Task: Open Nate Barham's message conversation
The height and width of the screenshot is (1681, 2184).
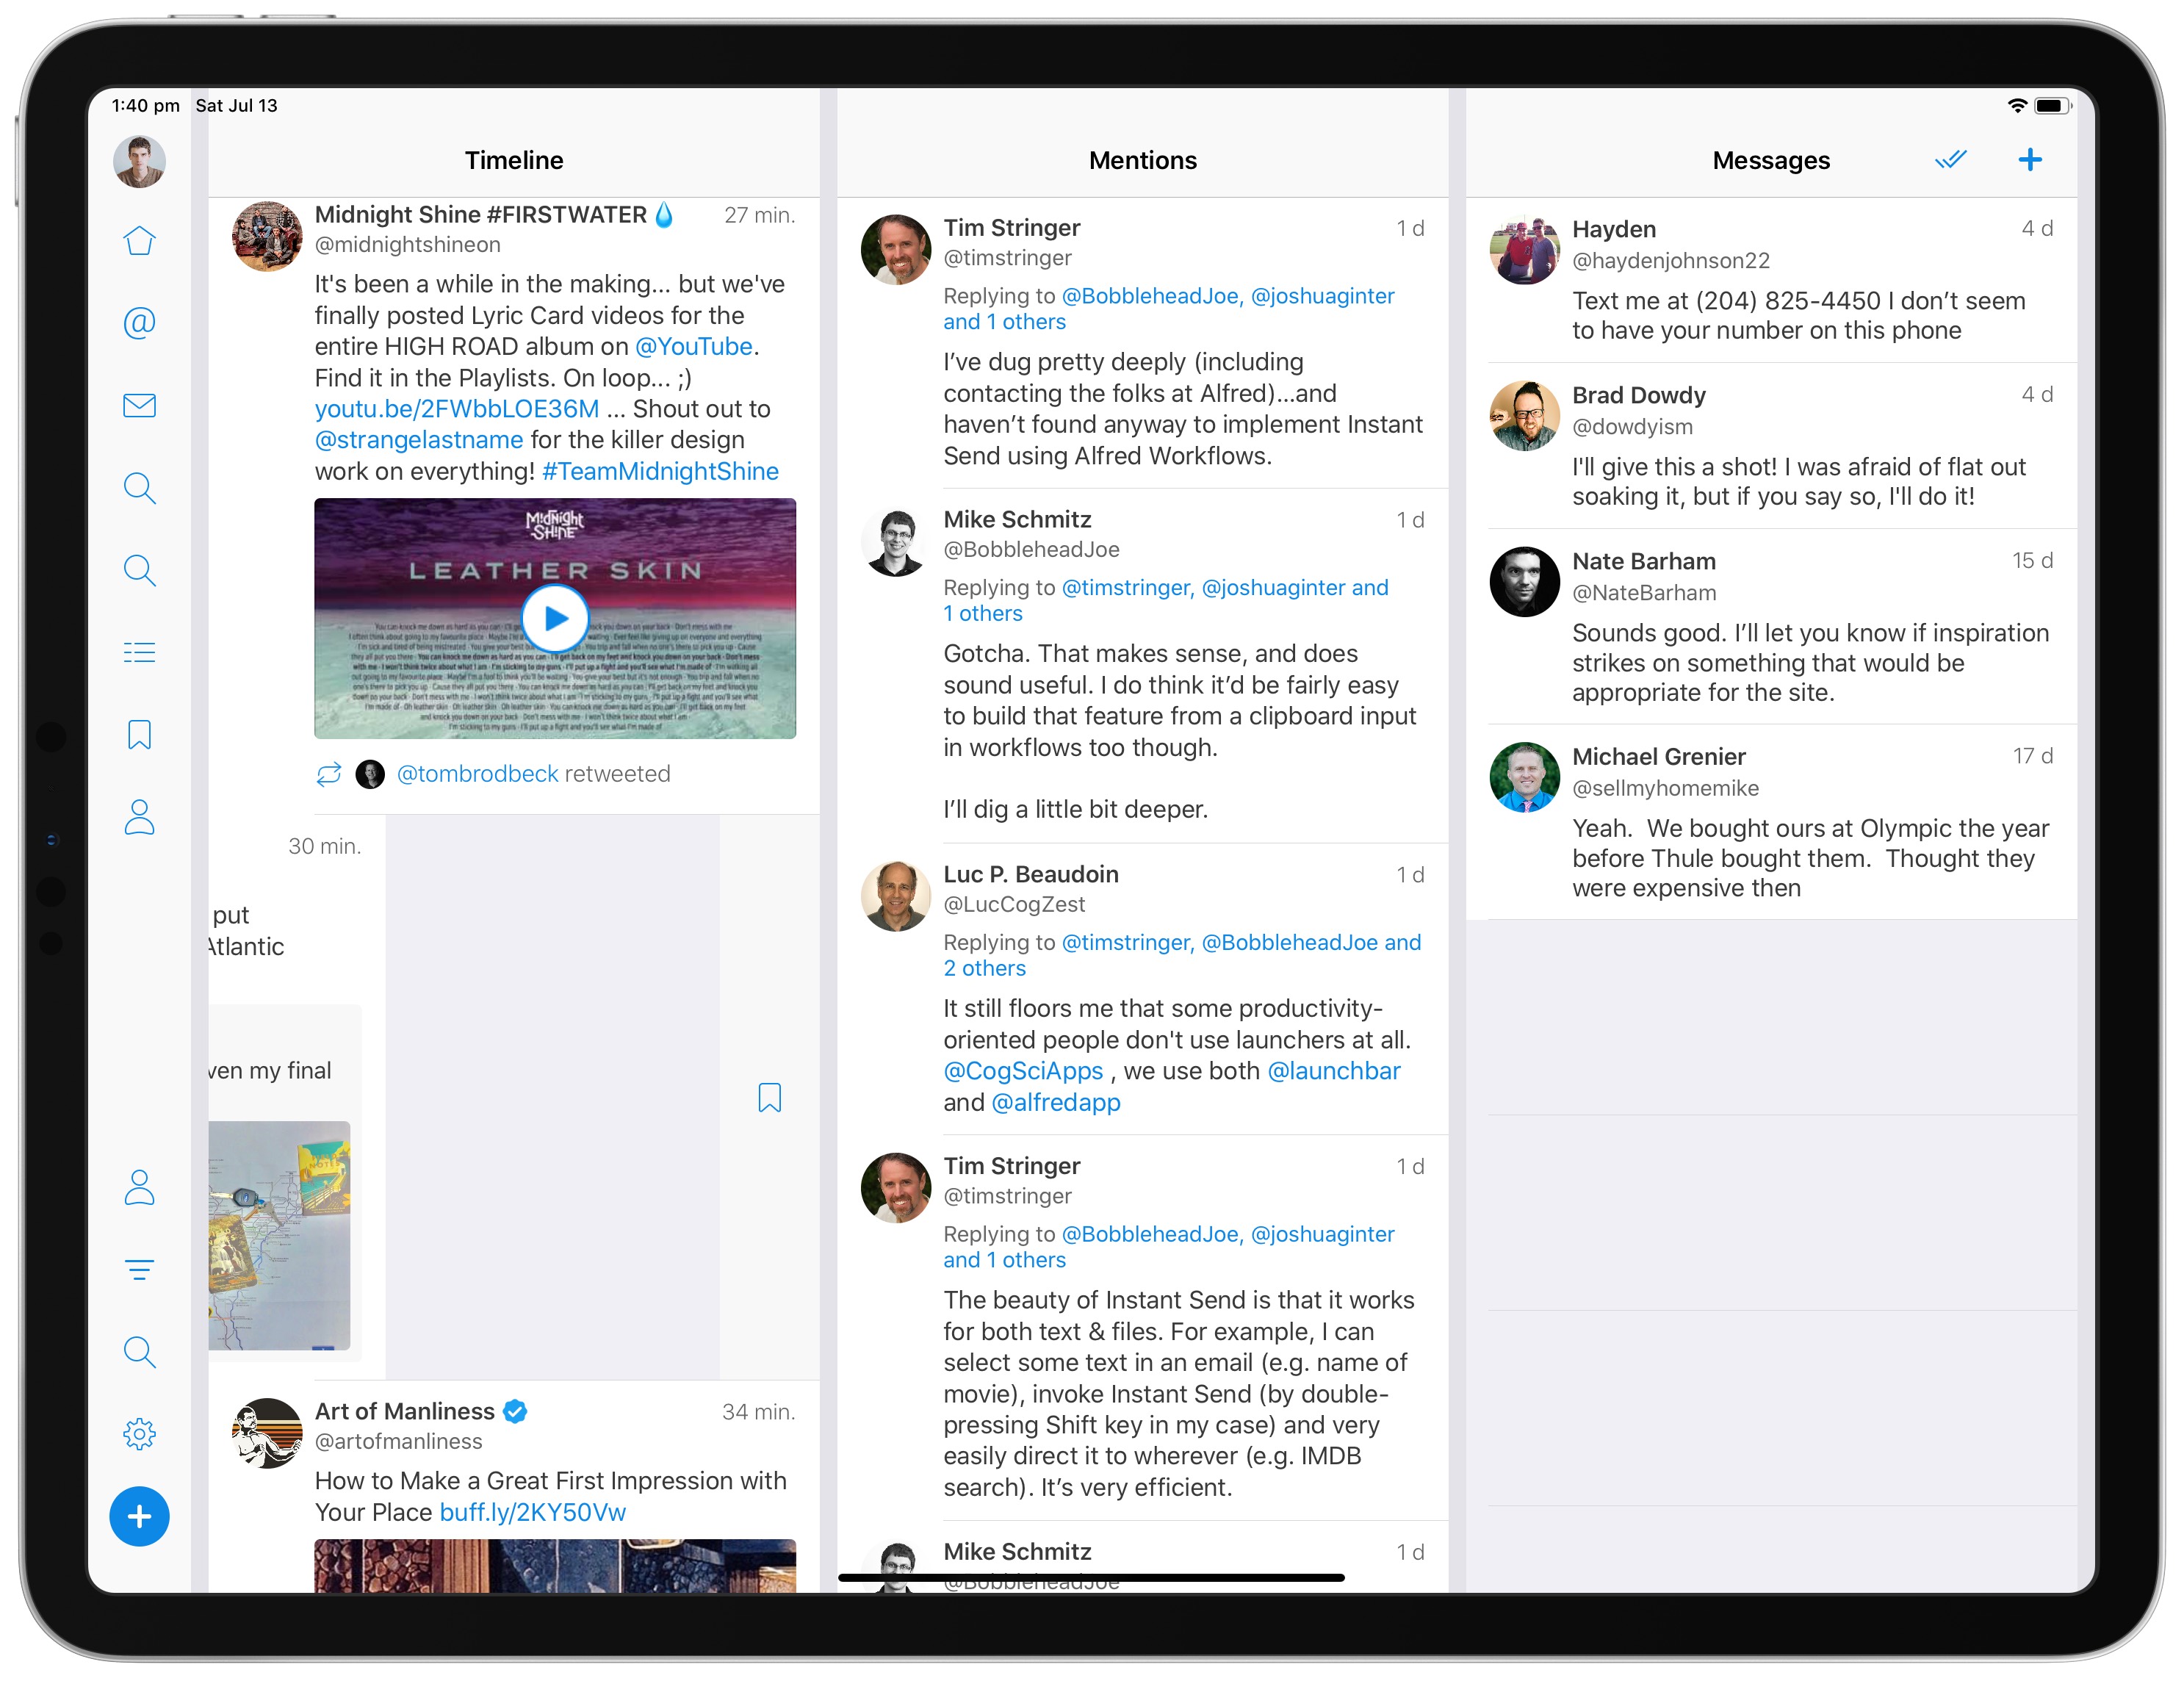Action: (1771, 626)
